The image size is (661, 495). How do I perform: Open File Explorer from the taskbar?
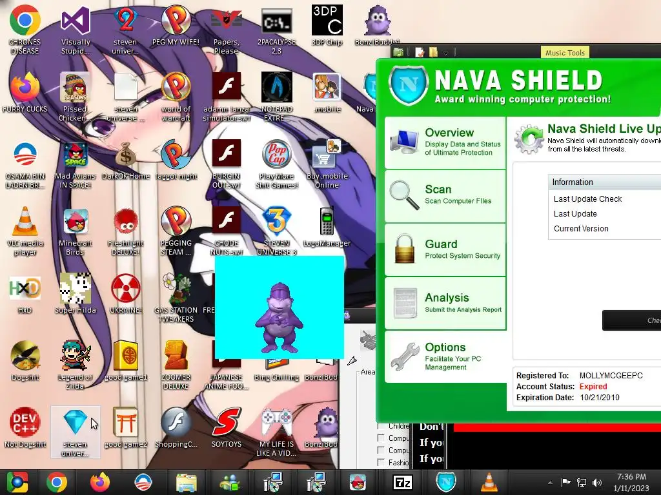click(x=187, y=482)
